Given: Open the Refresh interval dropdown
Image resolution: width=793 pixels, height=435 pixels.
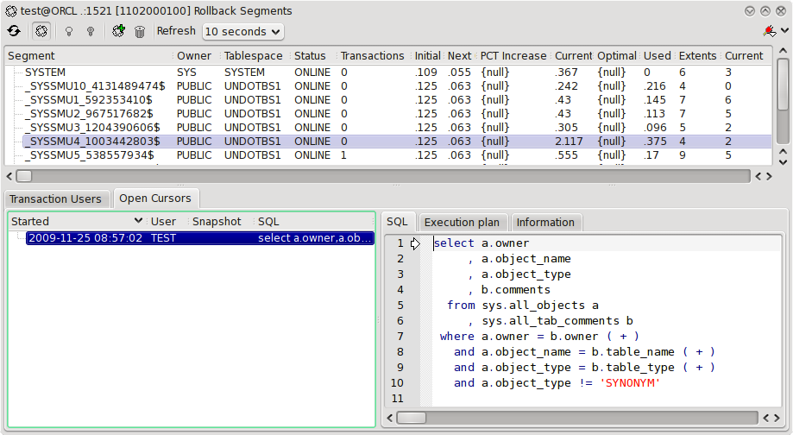Looking at the screenshot, I should pos(242,31).
